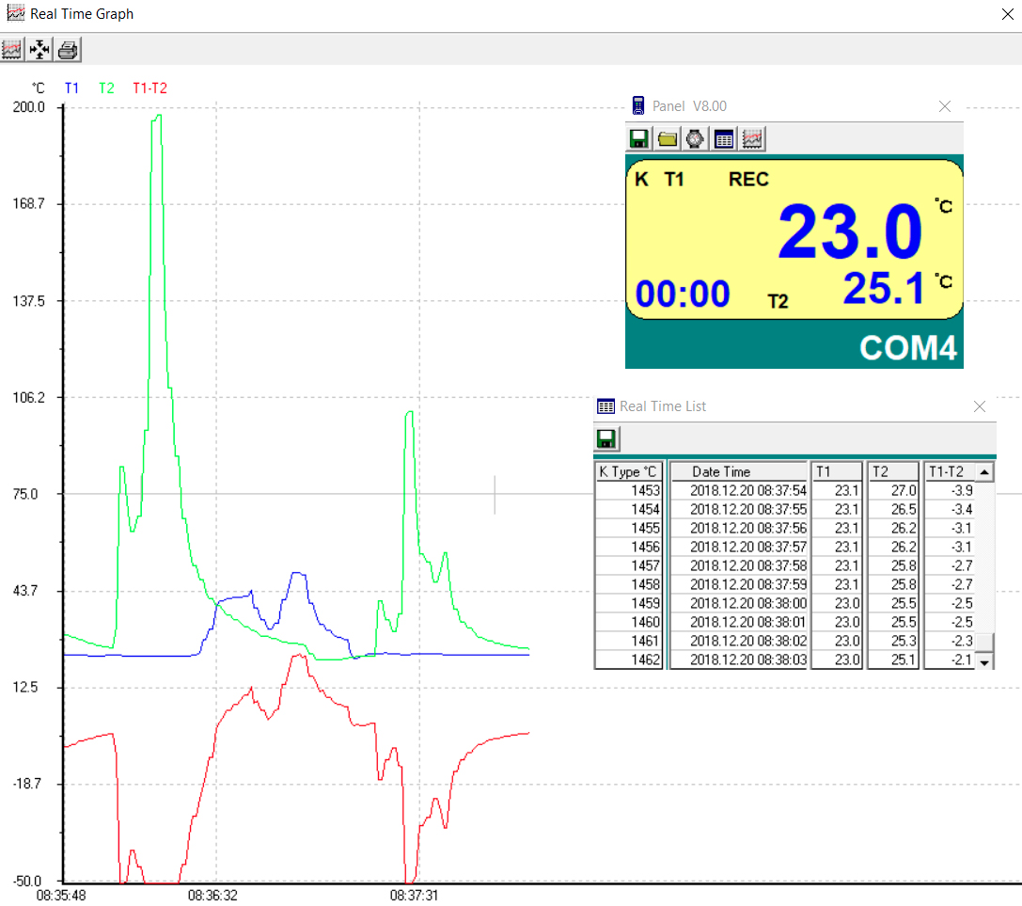Image resolution: width=1022 pixels, height=906 pixels.
Task: Click the stopwatch icon in Panel toolbar
Action: pyautogui.click(x=695, y=139)
